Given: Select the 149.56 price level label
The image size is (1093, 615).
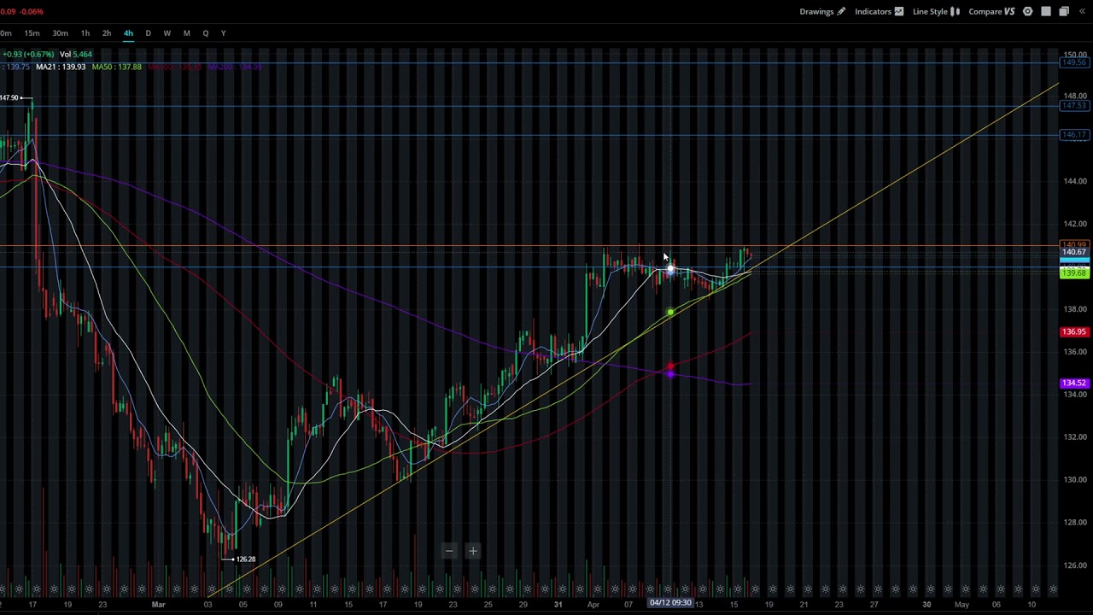Looking at the screenshot, I should pos(1074,62).
